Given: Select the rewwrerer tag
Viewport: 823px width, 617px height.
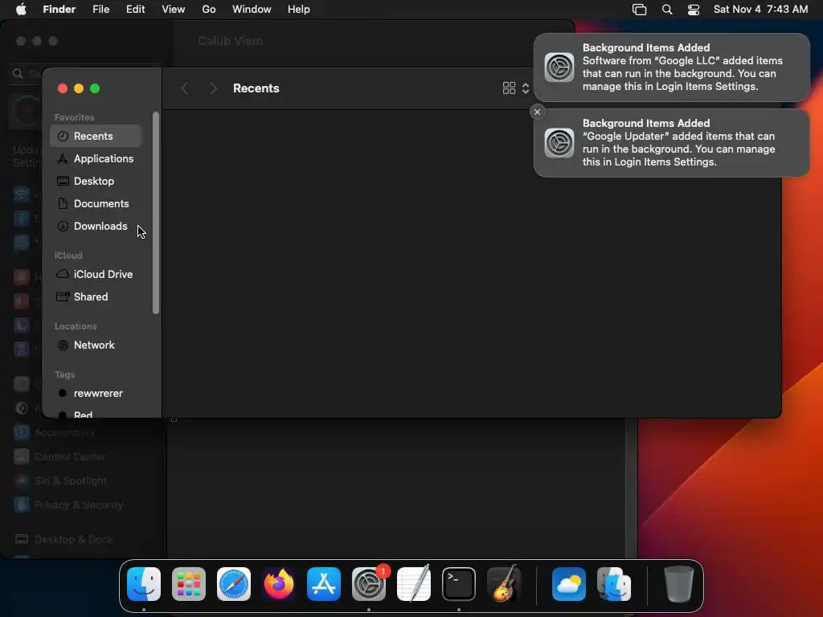Looking at the screenshot, I should coord(96,394).
